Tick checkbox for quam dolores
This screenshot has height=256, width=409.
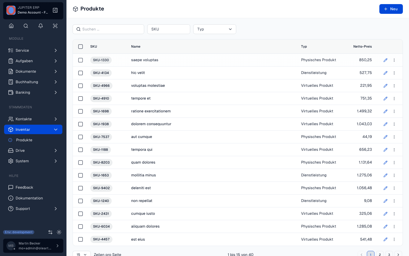point(81,163)
